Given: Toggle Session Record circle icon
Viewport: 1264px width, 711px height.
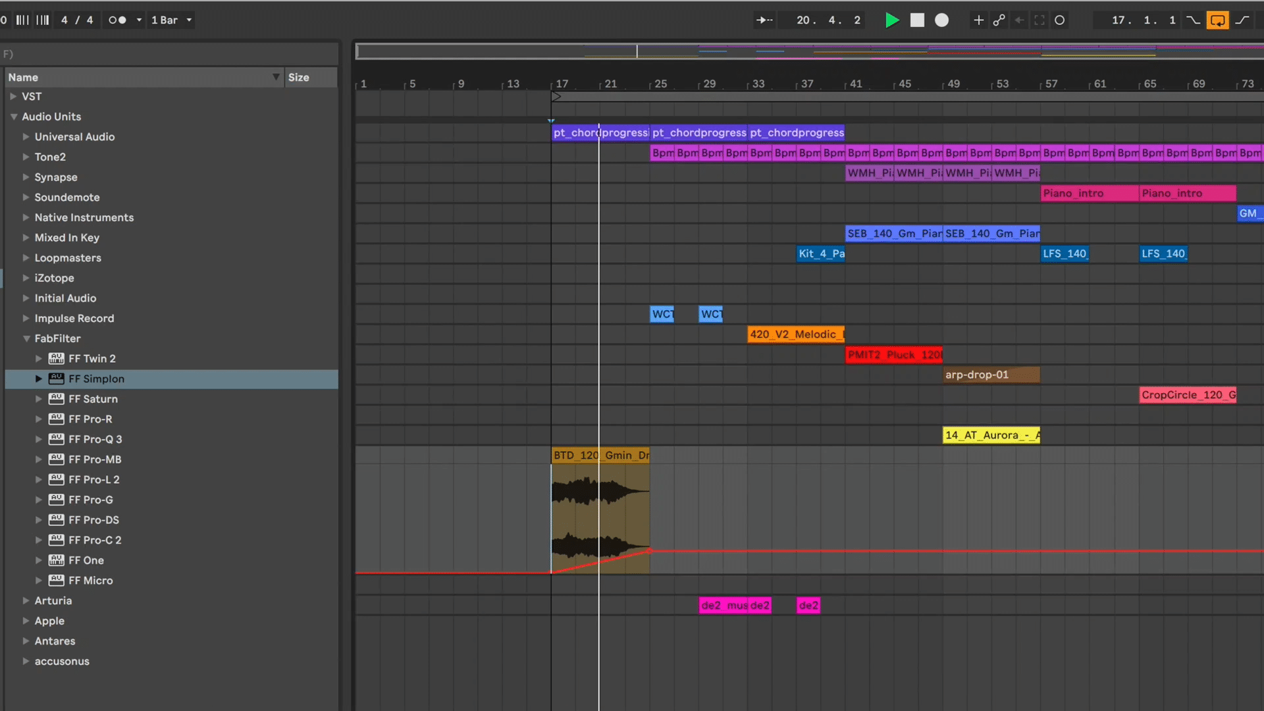Looking at the screenshot, I should [1060, 20].
